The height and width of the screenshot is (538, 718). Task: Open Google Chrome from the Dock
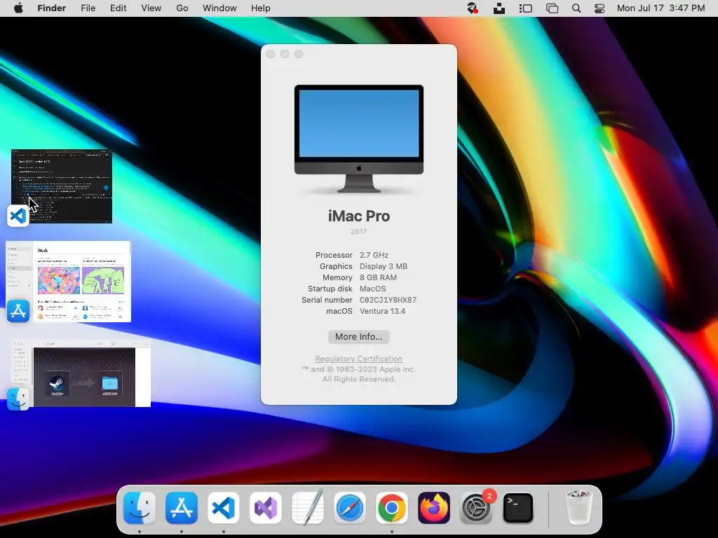(392, 508)
